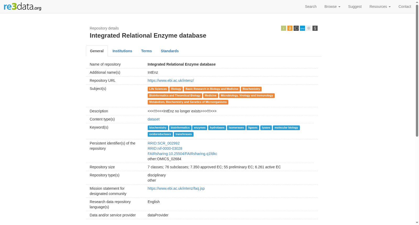Click the 'English' language value
The height and width of the screenshot is (225, 419).
click(x=154, y=202)
